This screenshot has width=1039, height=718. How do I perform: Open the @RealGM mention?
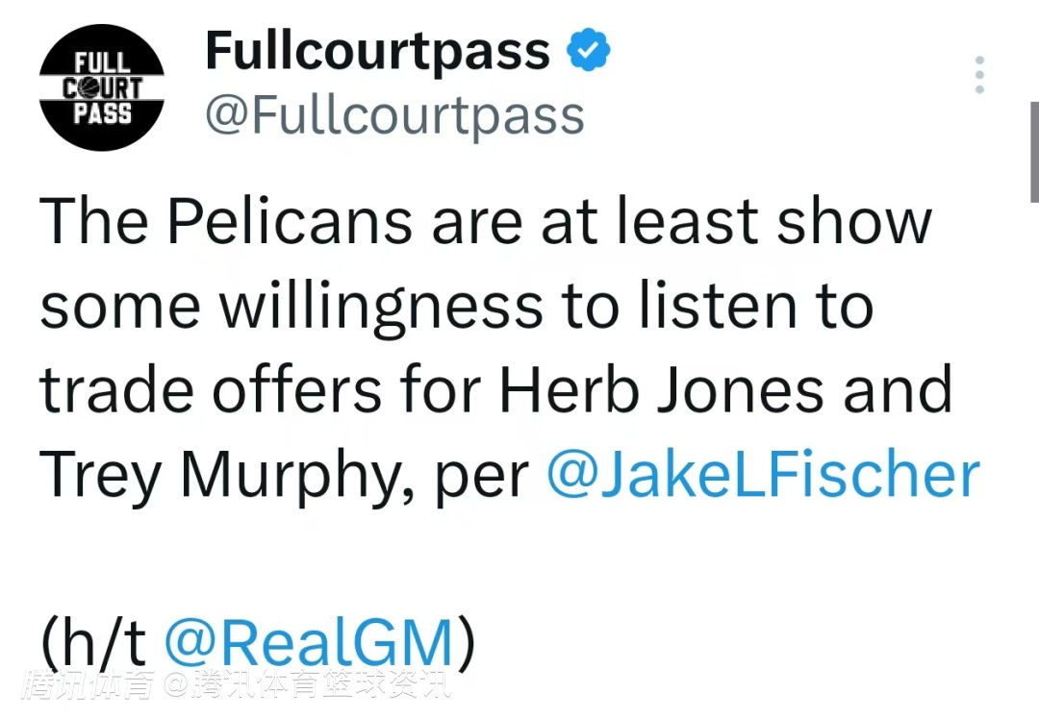point(308,642)
